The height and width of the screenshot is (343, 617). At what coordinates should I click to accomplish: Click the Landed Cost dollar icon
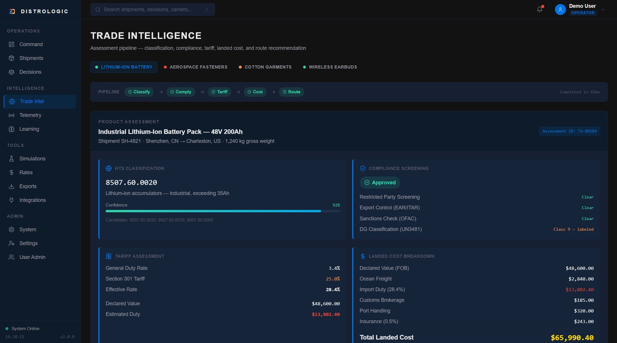click(x=363, y=256)
